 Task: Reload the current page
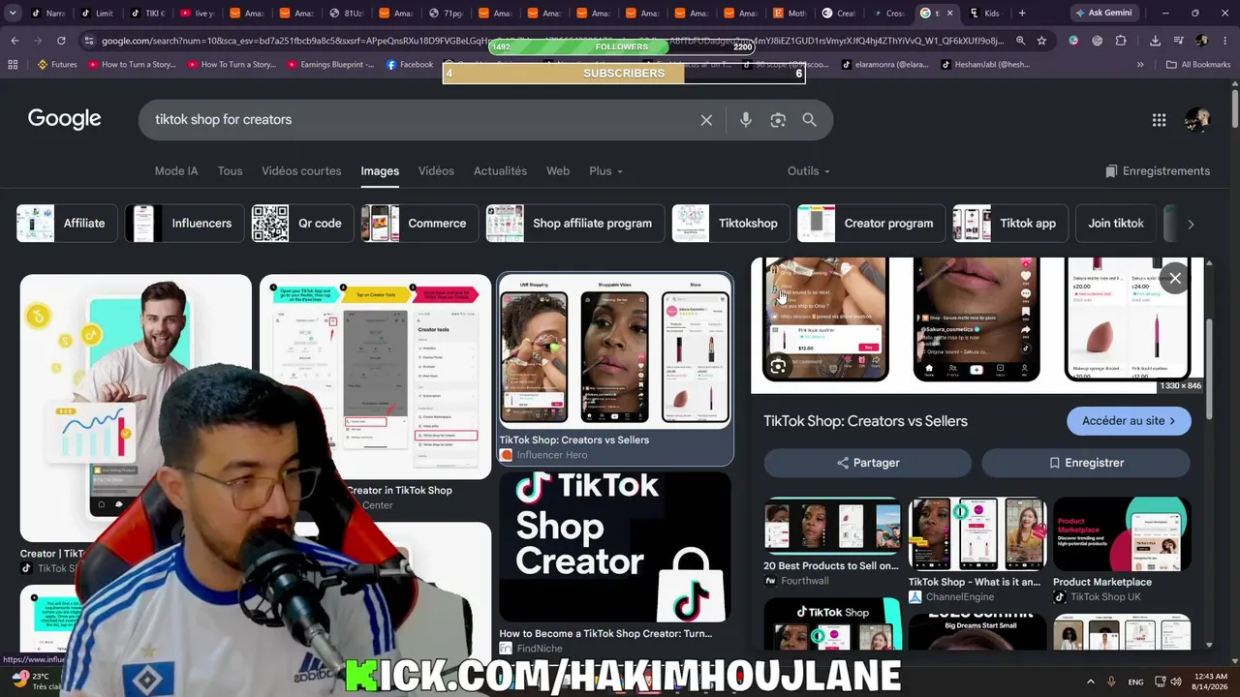(x=61, y=41)
